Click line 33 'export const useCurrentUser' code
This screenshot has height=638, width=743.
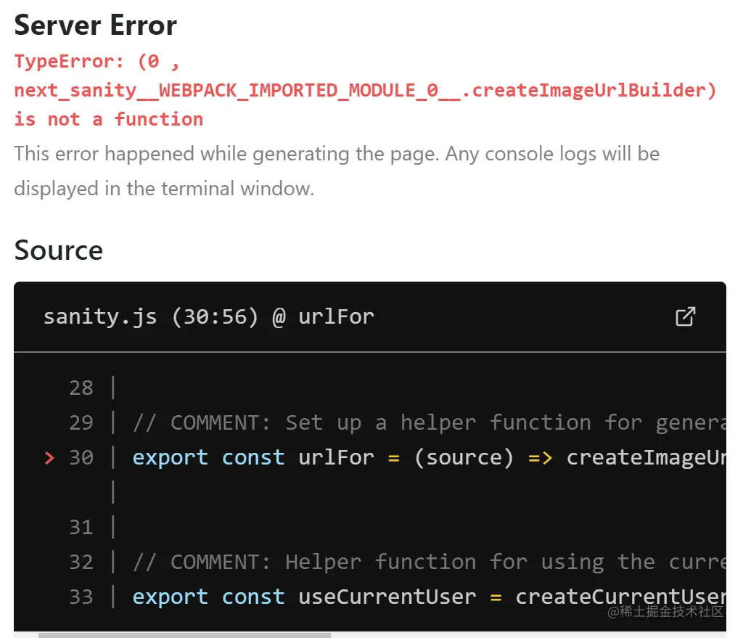429,597
